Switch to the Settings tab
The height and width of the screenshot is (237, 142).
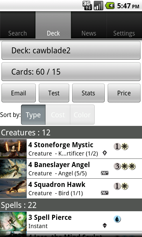124,25
